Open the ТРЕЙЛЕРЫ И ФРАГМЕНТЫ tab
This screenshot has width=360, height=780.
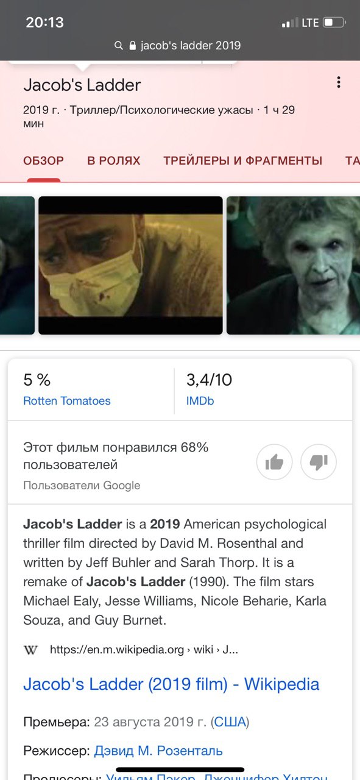point(242,161)
